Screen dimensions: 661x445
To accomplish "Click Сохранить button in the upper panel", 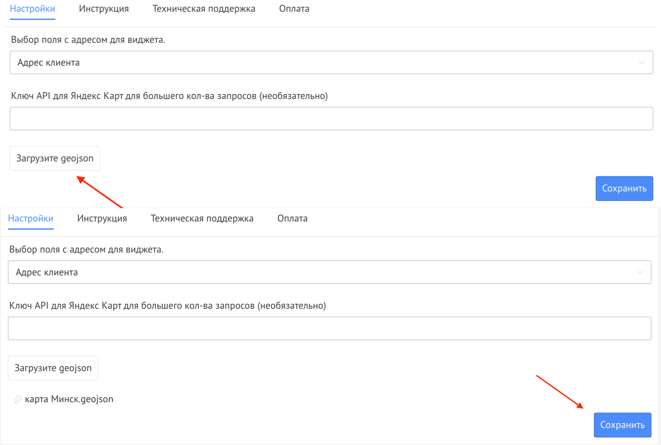I will point(624,189).
